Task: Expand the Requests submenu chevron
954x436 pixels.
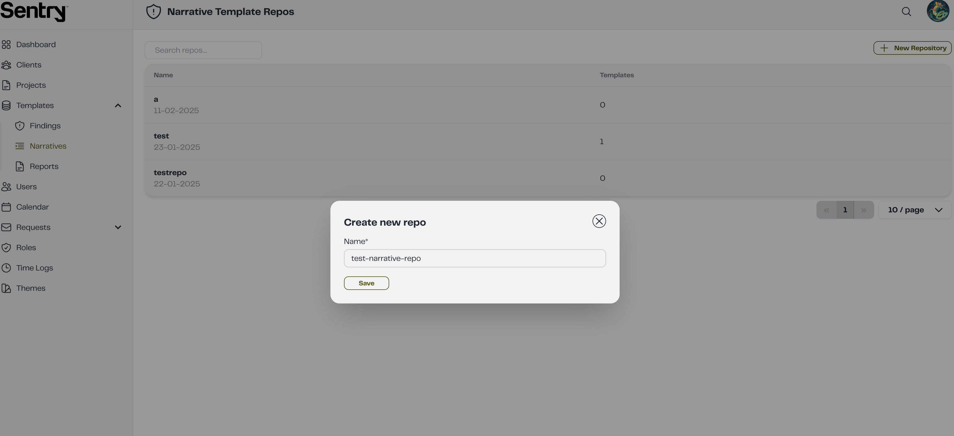Action: point(118,227)
